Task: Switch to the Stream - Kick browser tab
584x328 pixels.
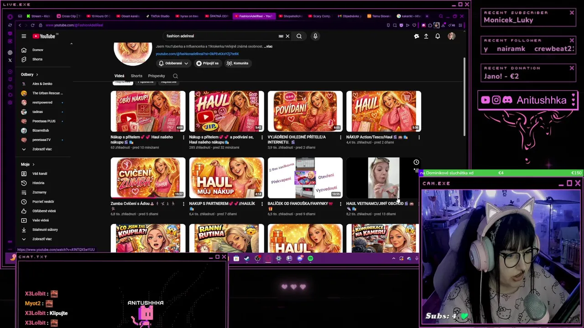Action: [x=38, y=16]
